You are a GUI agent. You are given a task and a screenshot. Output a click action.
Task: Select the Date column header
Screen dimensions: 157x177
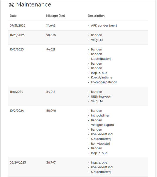[13, 16]
